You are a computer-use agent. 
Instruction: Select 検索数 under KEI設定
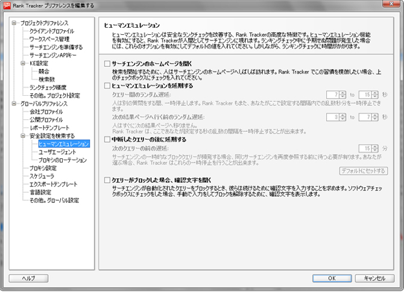coord(46,79)
